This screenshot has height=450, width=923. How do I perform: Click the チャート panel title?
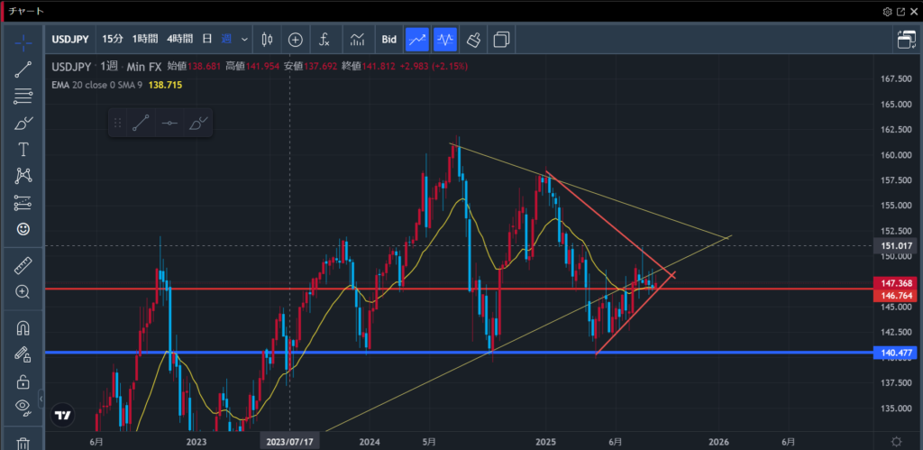pyautogui.click(x=26, y=11)
